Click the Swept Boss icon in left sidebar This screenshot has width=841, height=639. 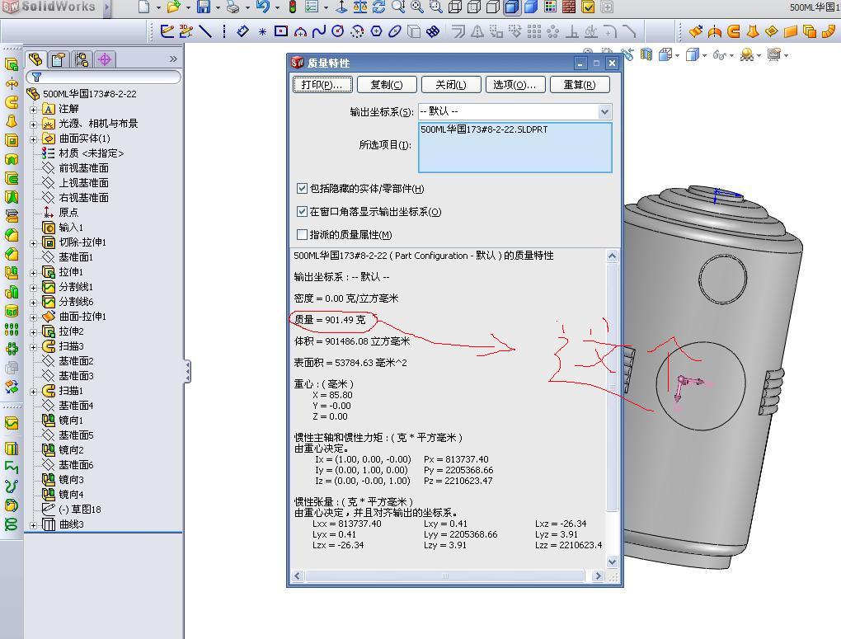(12, 102)
